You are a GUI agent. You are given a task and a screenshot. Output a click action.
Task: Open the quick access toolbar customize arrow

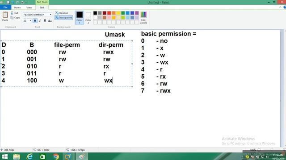click(x=26, y=2)
